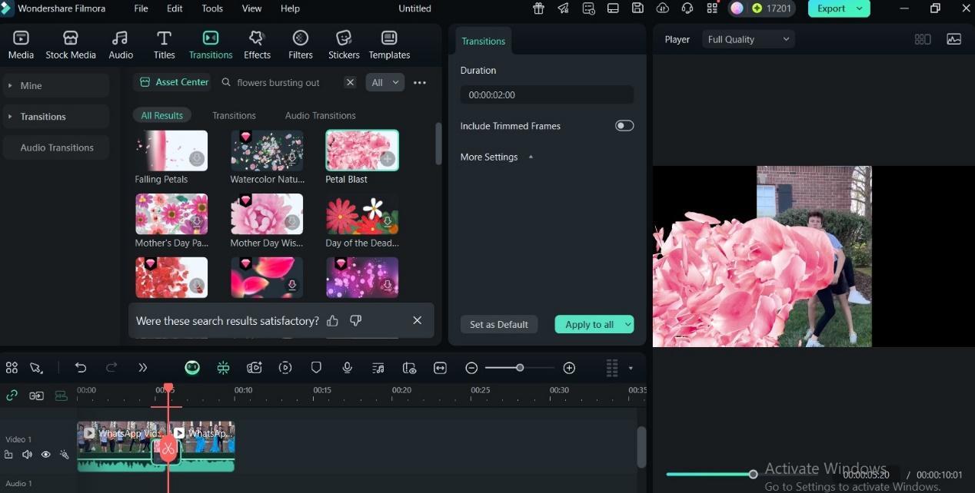
Task: Click the cloud upload icon
Action: 662,8
